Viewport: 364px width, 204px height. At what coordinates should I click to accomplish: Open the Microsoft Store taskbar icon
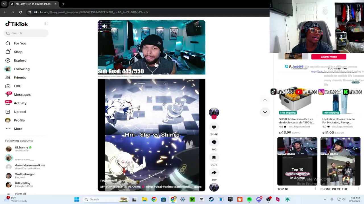point(163,199)
